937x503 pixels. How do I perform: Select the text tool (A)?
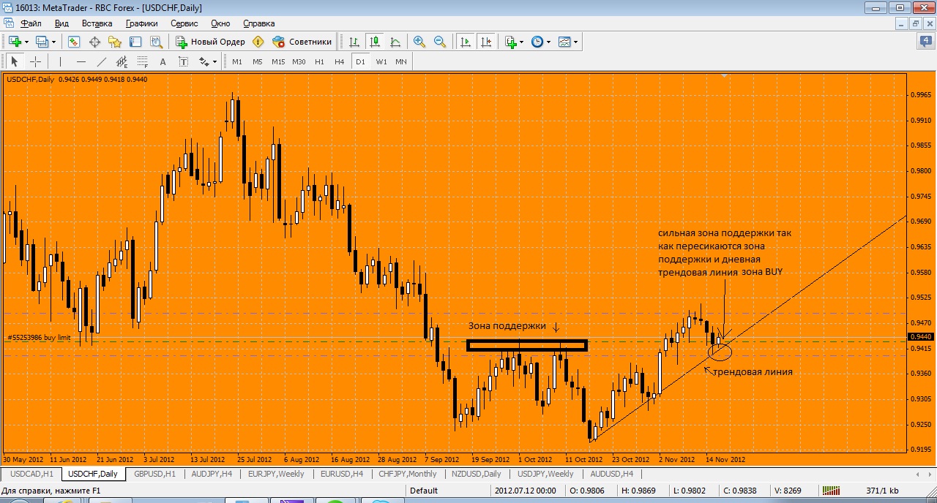coord(163,62)
